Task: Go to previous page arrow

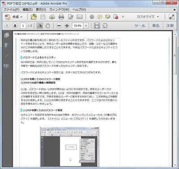Action: 7,26
